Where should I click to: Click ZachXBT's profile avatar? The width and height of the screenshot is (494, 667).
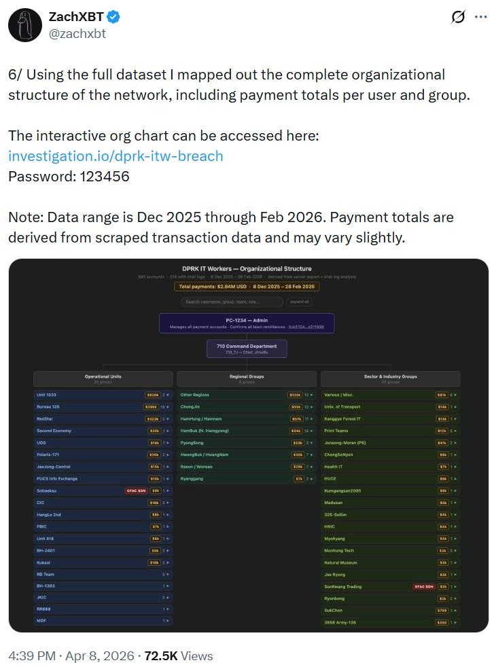[24, 24]
